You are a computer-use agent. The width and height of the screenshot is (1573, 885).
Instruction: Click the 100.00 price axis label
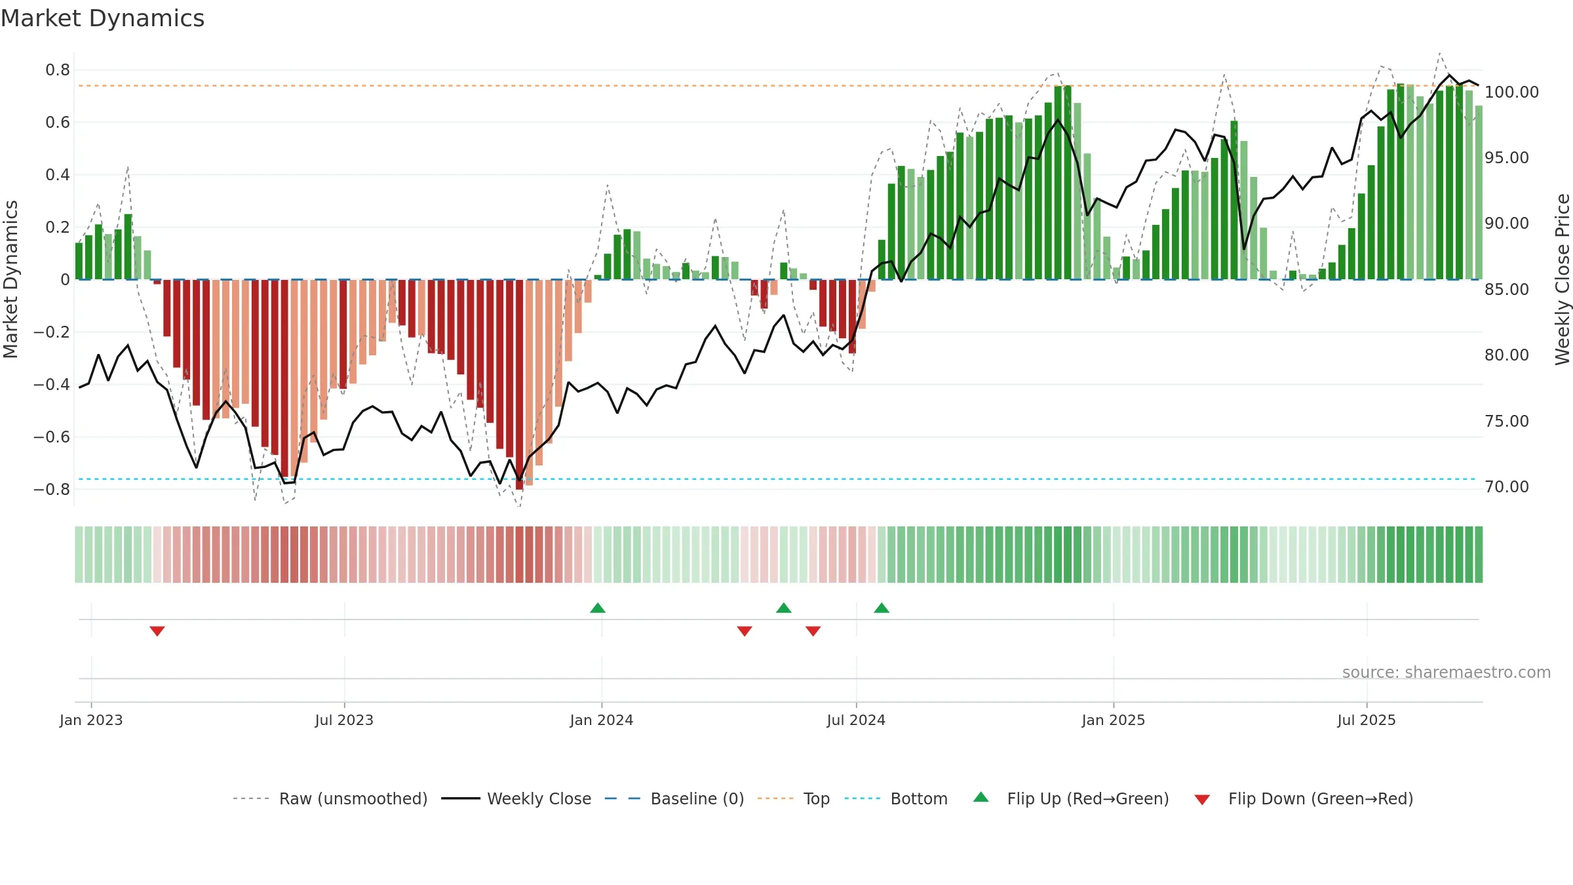tap(1511, 92)
